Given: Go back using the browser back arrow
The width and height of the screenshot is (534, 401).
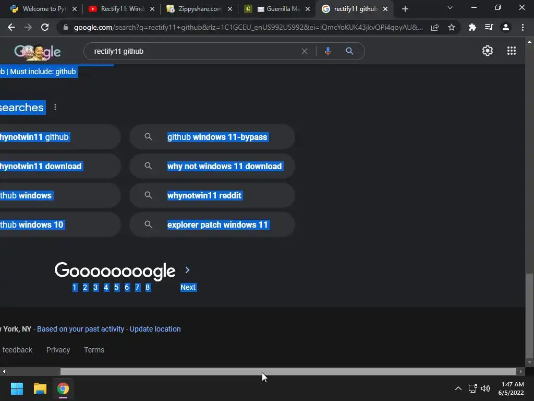Looking at the screenshot, I should pyautogui.click(x=11, y=27).
